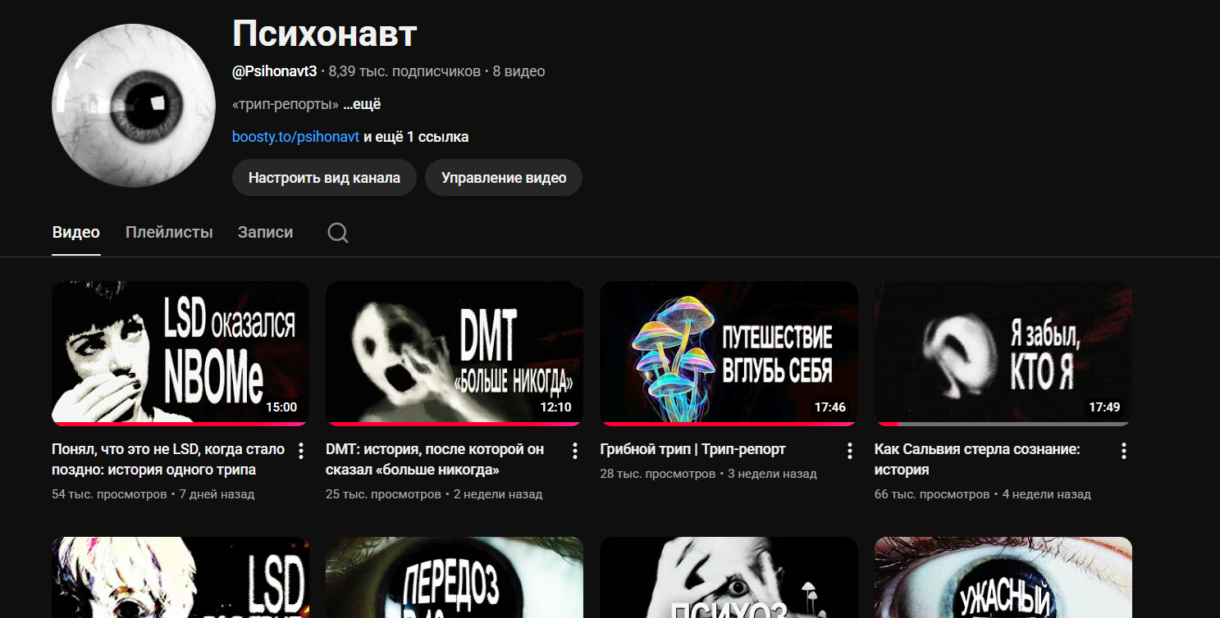Click the Психонавт channel name heading
The width and height of the screenshot is (1220, 618).
point(325,34)
